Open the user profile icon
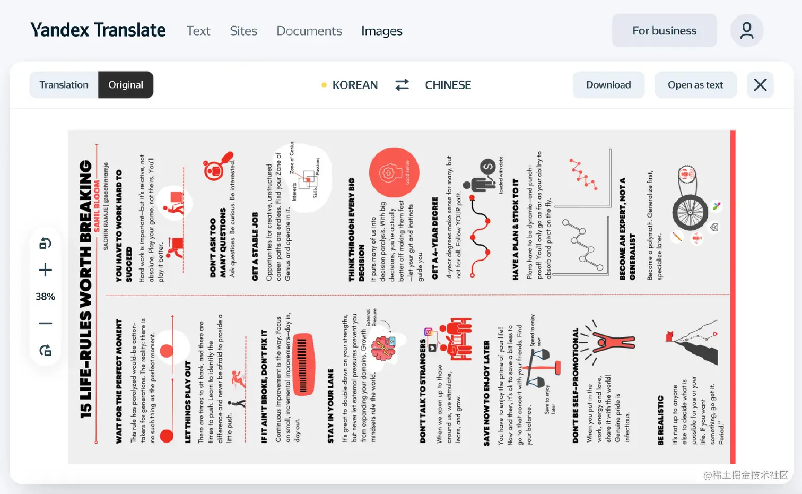This screenshot has width=802, height=494. tap(747, 31)
